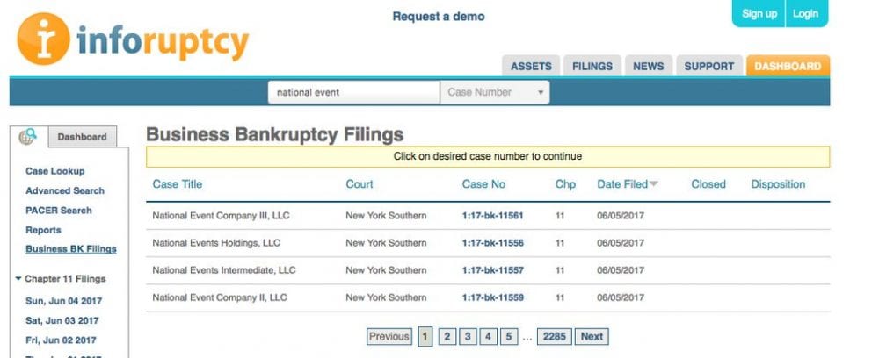Open case number 1:17-bk-11556
Image resolution: width=879 pixels, height=358 pixels.
493,243
